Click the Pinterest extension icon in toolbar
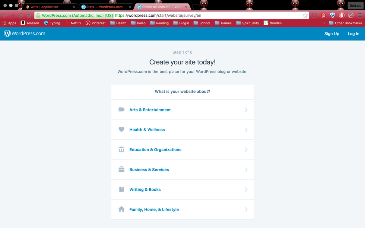The width and height of the screenshot is (365, 228). coord(323,15)
